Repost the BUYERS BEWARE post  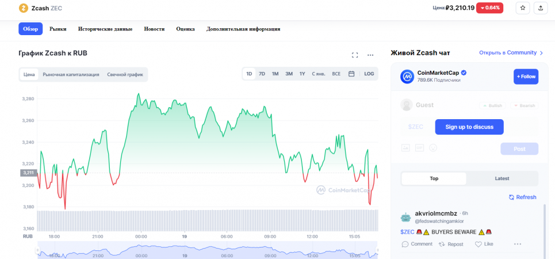pos(450,244)
